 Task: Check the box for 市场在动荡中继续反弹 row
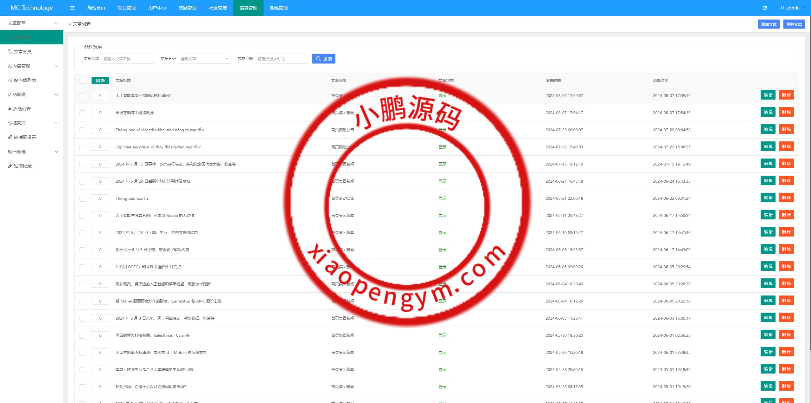[x=82, y=113]
